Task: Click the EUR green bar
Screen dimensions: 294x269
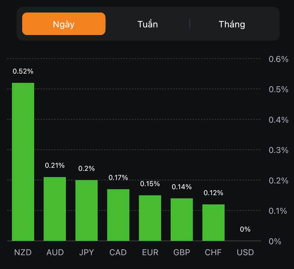Action: coord(150,218)
